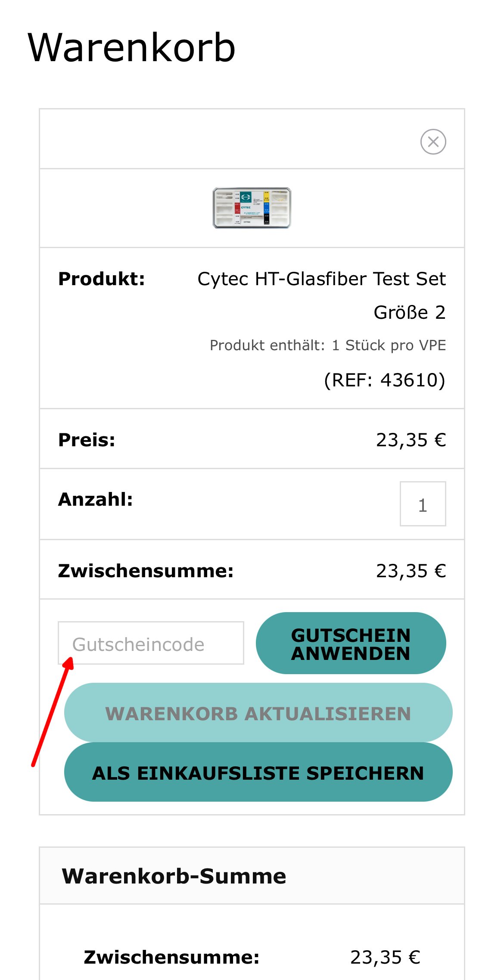Open the Cytec HT-Glasfiber Test Set product link

click(321, 296)
